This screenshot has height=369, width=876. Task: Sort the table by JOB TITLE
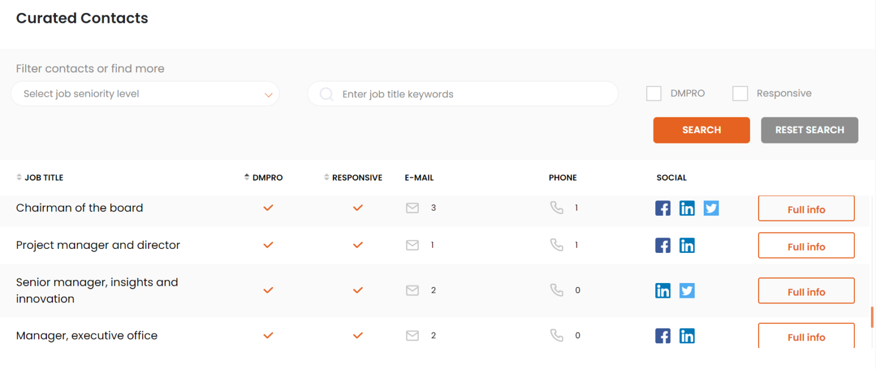click(x=19, y=177)
